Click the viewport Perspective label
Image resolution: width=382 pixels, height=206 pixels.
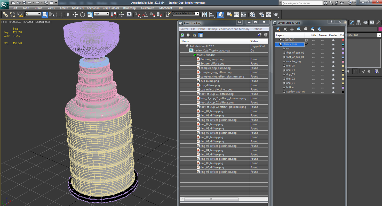coord(14,22)
